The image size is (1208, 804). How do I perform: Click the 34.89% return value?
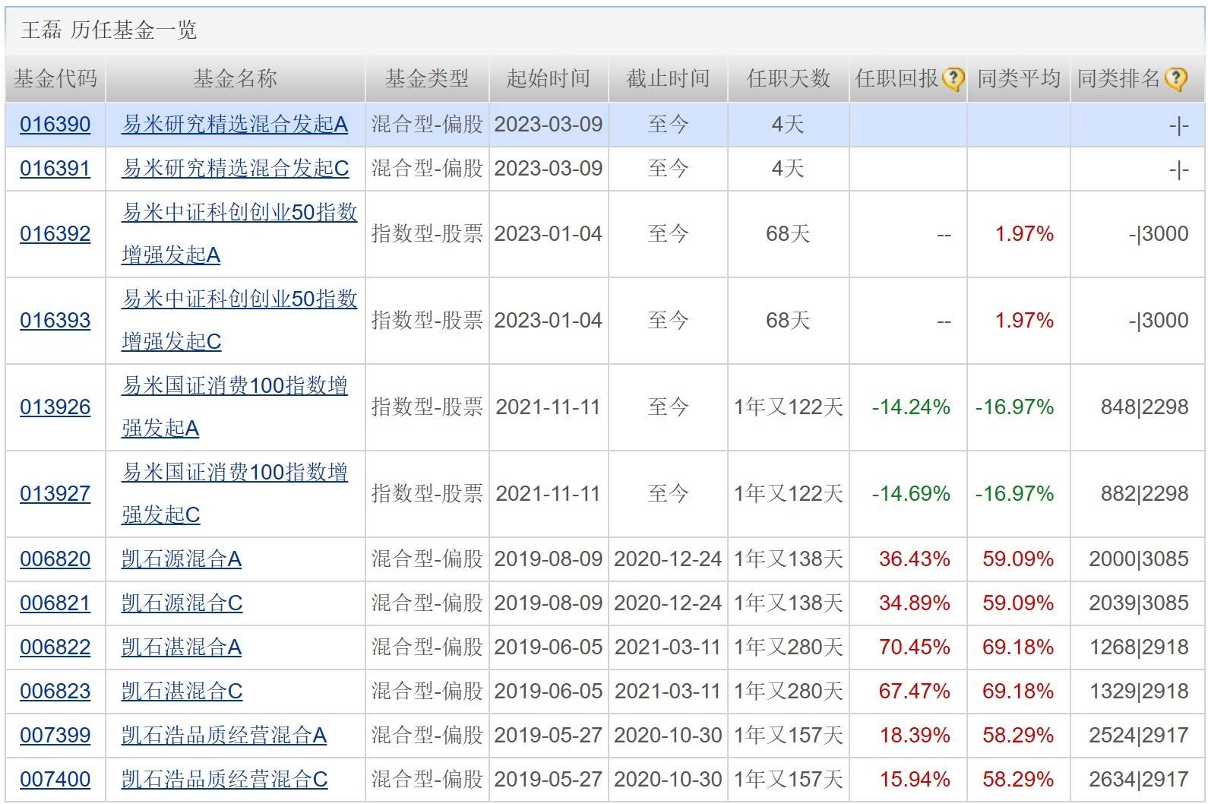[915, 603]
